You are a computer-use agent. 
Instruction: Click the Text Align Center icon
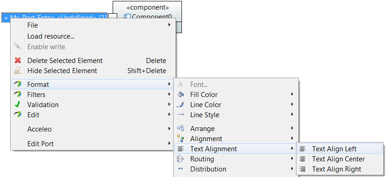pos(302,159)
